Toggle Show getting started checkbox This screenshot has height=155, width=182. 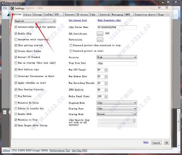(16, 45)
